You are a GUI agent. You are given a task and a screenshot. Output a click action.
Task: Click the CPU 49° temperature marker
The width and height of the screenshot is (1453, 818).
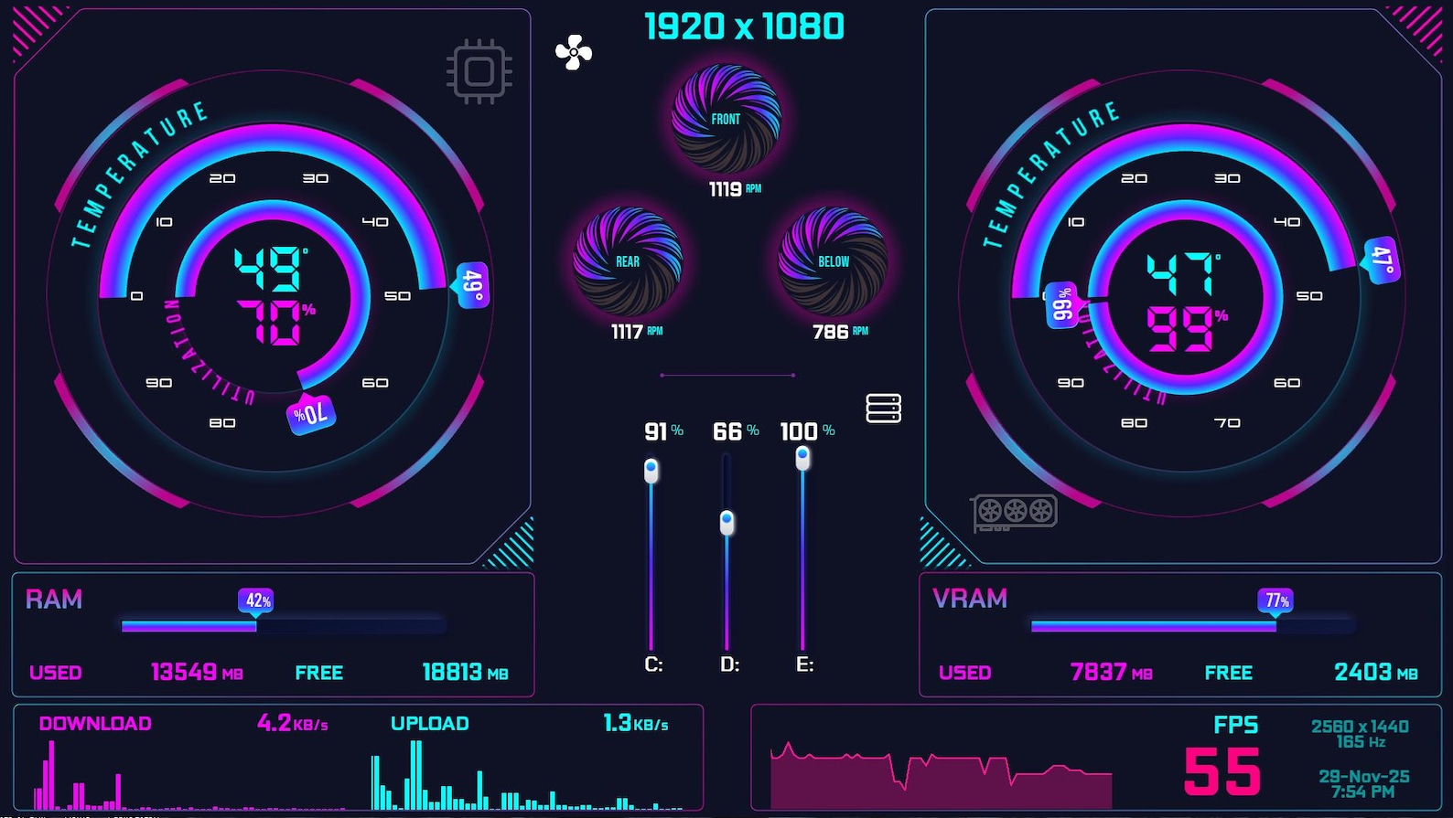click(471, 285)
